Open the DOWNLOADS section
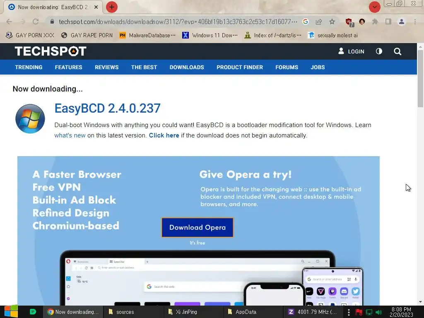This screenshot has width=424, height=318. [x=187, y=67]
